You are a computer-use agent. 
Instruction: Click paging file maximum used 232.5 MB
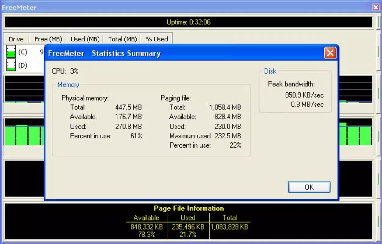point(228,136)
